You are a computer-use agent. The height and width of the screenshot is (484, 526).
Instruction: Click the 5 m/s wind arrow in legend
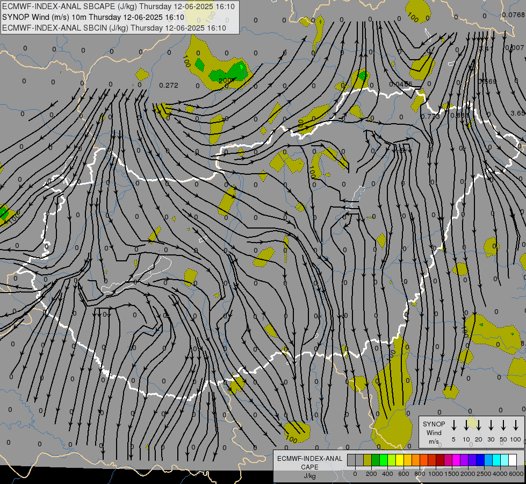click(453, 425)
